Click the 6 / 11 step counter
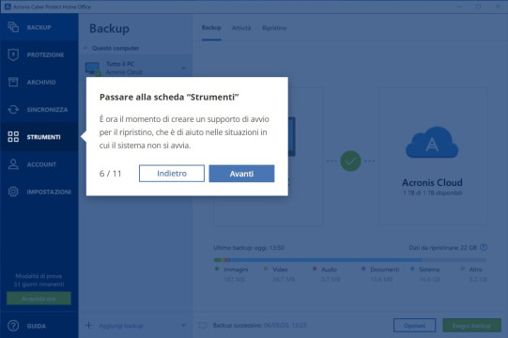Screen dimensions: 508x338 click(110, 174)
